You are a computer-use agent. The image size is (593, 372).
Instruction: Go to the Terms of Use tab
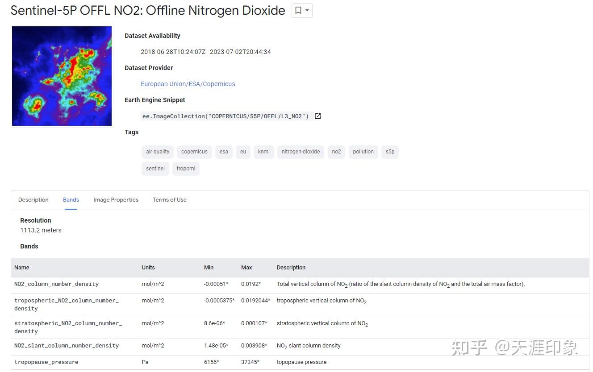(170, 200)
